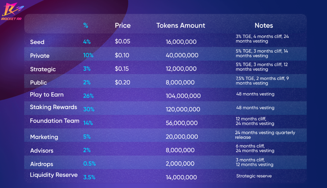The width and height of the screenshot is (327, 188).
Task: Select the $0.20 Public price
Action: (x=122, y=82)
